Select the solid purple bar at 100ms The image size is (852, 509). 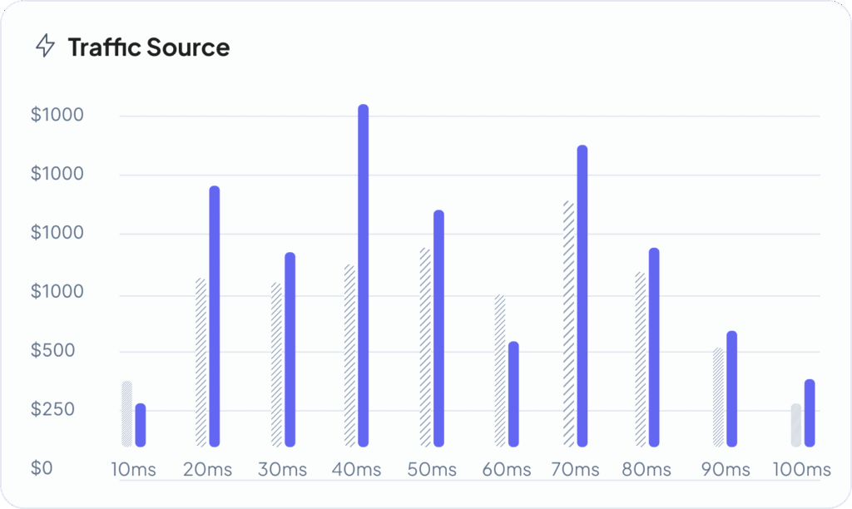pos(810,413)
